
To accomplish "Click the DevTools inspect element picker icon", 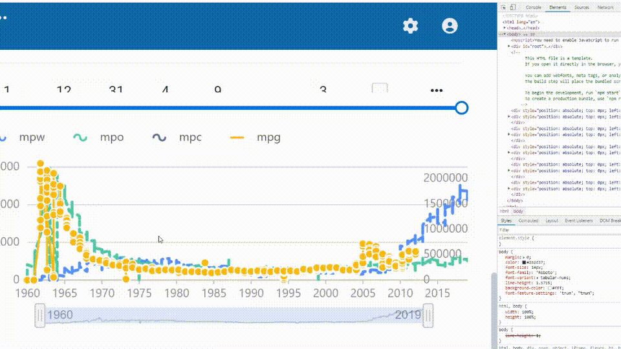I will [x=503, y=8].
